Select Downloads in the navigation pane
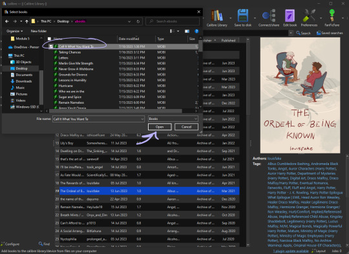 tap(24, 81)
